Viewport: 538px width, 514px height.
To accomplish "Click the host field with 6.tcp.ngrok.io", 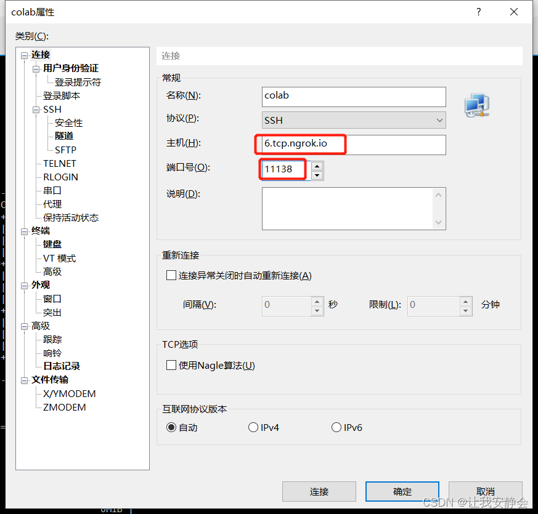I will coord(354,145).
